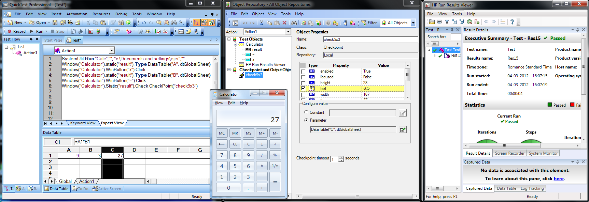Collapse Checkpoint and Output Objects node
Image resolution: width=589 pixels, height=202 pixels.
[x=229, y=70]
